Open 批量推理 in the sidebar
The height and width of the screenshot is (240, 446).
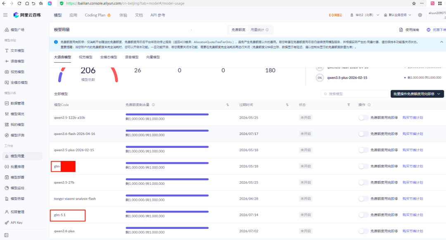click(15, 167)
